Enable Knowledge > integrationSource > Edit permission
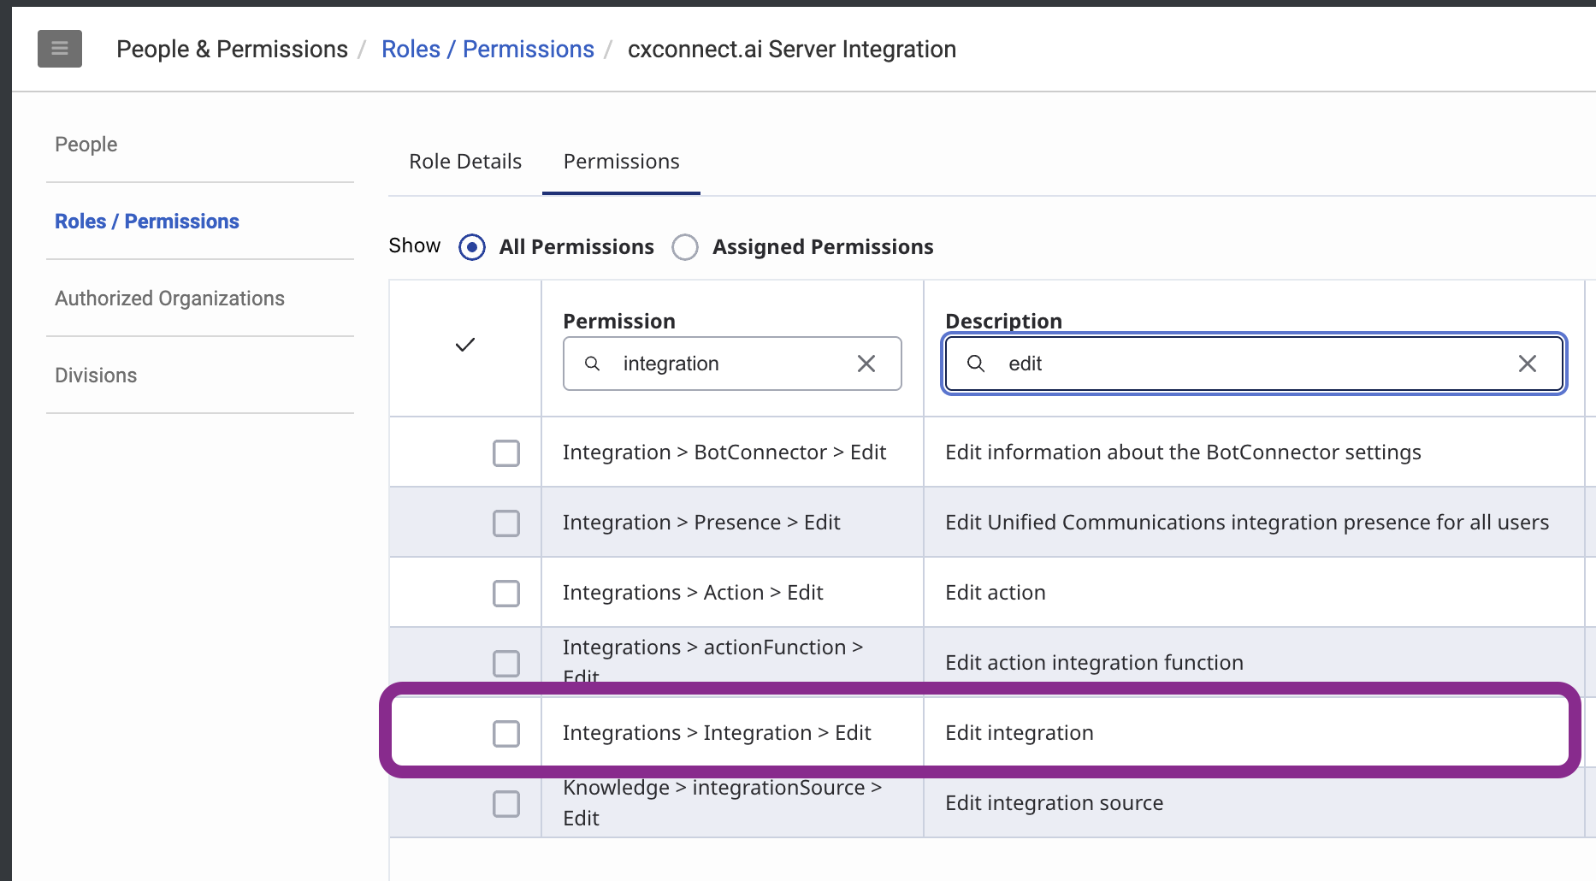This screenshot has height=881, width=1596. 506,803
